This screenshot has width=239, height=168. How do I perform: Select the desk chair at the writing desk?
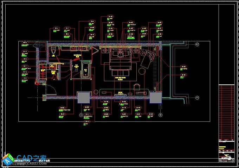(x=136, y=86)
